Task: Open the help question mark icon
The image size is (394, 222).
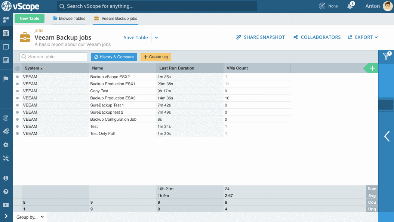Action: [6, 192]
